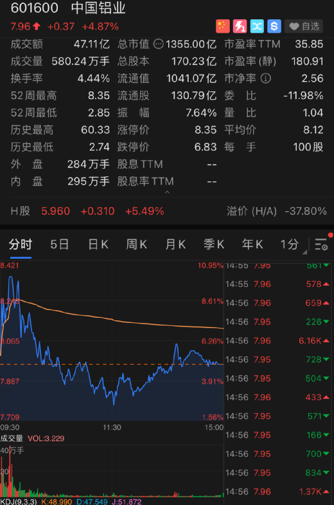Viewport: 334px width, 505px height.
Task: Switch to 日K chart tab
Action: pos(98,244)
